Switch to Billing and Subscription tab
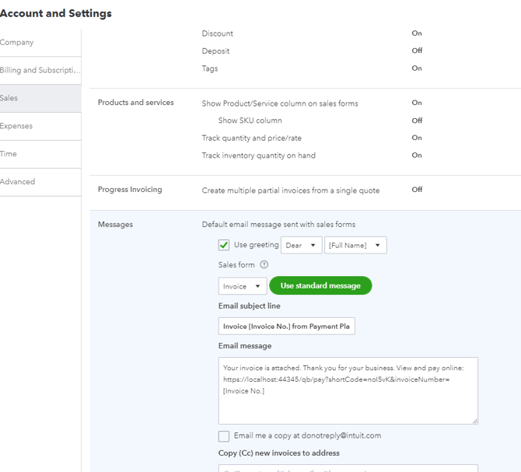This screenshot has height=472, width=521. click(40, 71)
